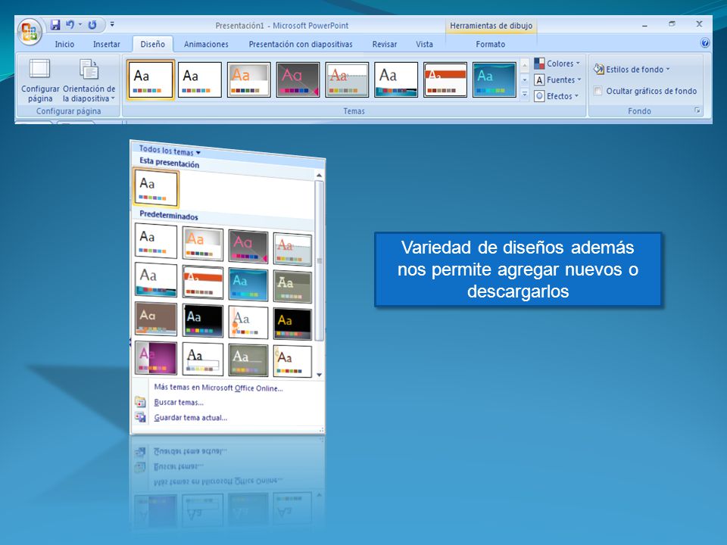
Task: Open the Inicio tab
Action: pos(64,44)
